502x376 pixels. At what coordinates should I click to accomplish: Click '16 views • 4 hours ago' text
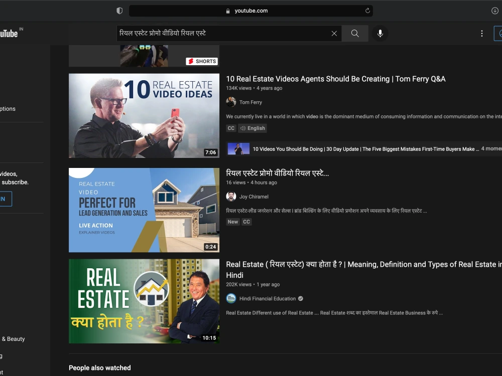point(252,182)
